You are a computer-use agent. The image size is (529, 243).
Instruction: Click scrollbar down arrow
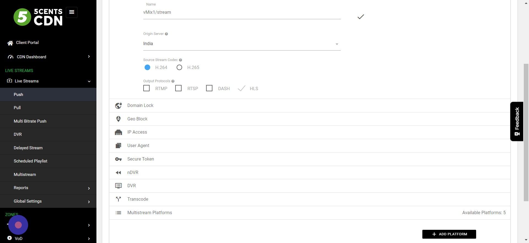(x=526, y=240)
